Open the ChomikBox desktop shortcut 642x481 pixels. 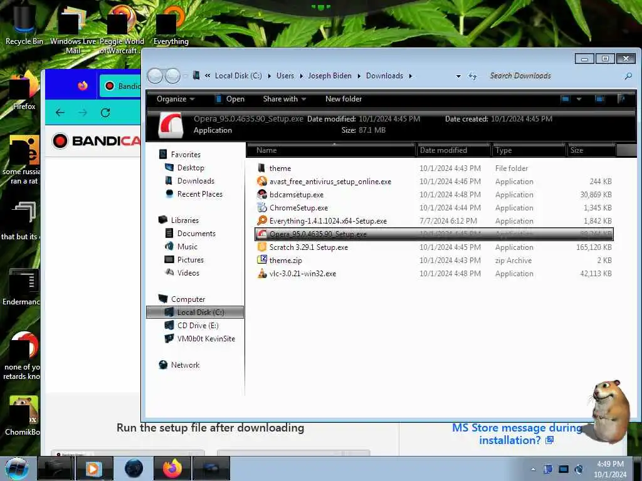(23, 416)
